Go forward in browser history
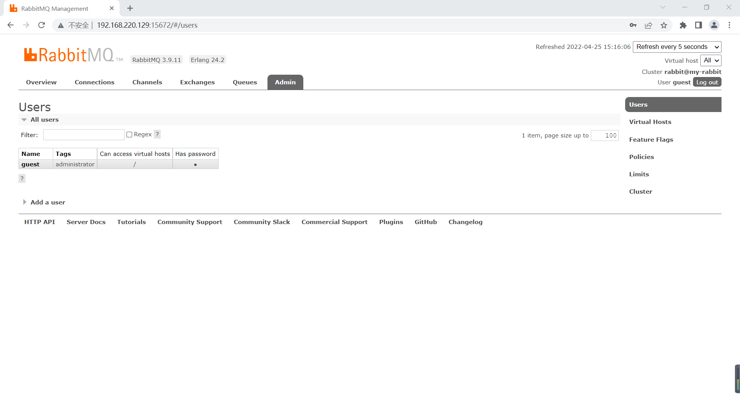This screenshot has height=395, width=740. [x=26, y=25]
